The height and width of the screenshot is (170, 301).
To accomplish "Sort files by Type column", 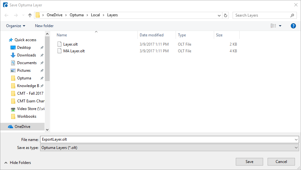I will click(182, 35).
